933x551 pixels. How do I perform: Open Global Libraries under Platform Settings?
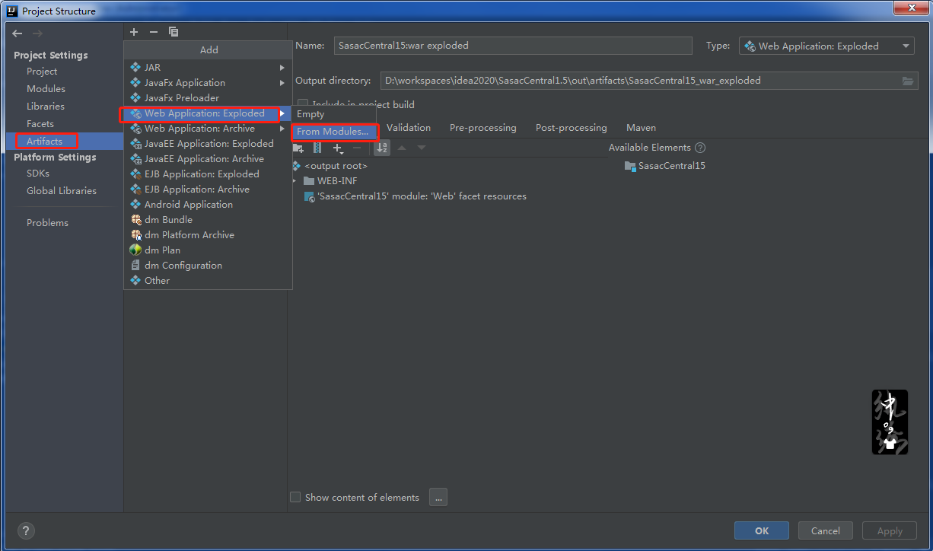click(62, 191)
